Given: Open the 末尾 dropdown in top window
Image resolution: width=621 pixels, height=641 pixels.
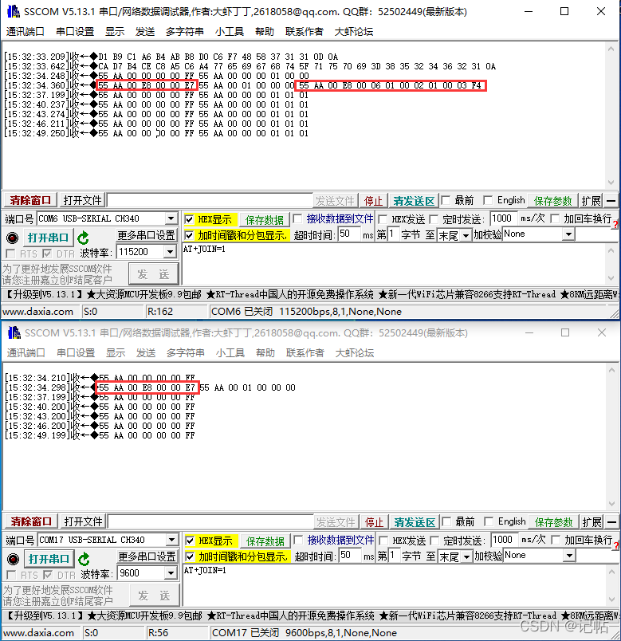Looking at the screenshot, I should tap(466, 235).
